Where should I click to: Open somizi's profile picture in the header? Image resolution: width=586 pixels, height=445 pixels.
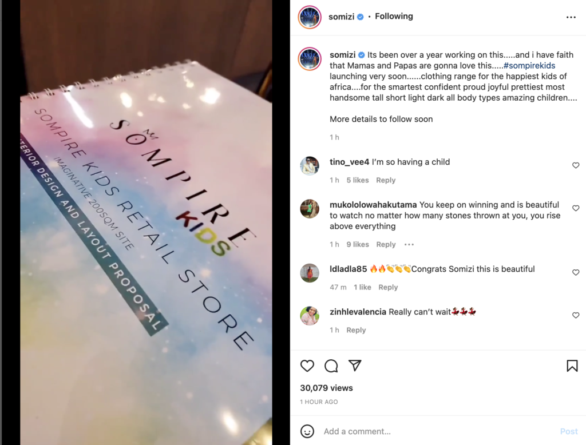[310, 17]
